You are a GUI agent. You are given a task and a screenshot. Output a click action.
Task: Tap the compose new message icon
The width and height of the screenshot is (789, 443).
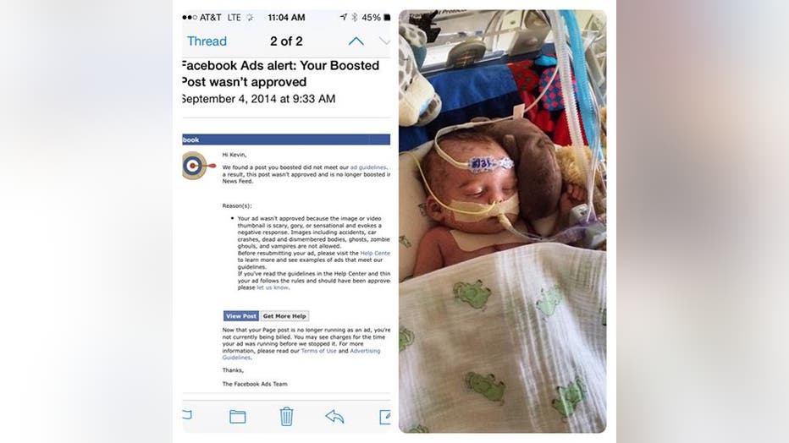point(385,417)
